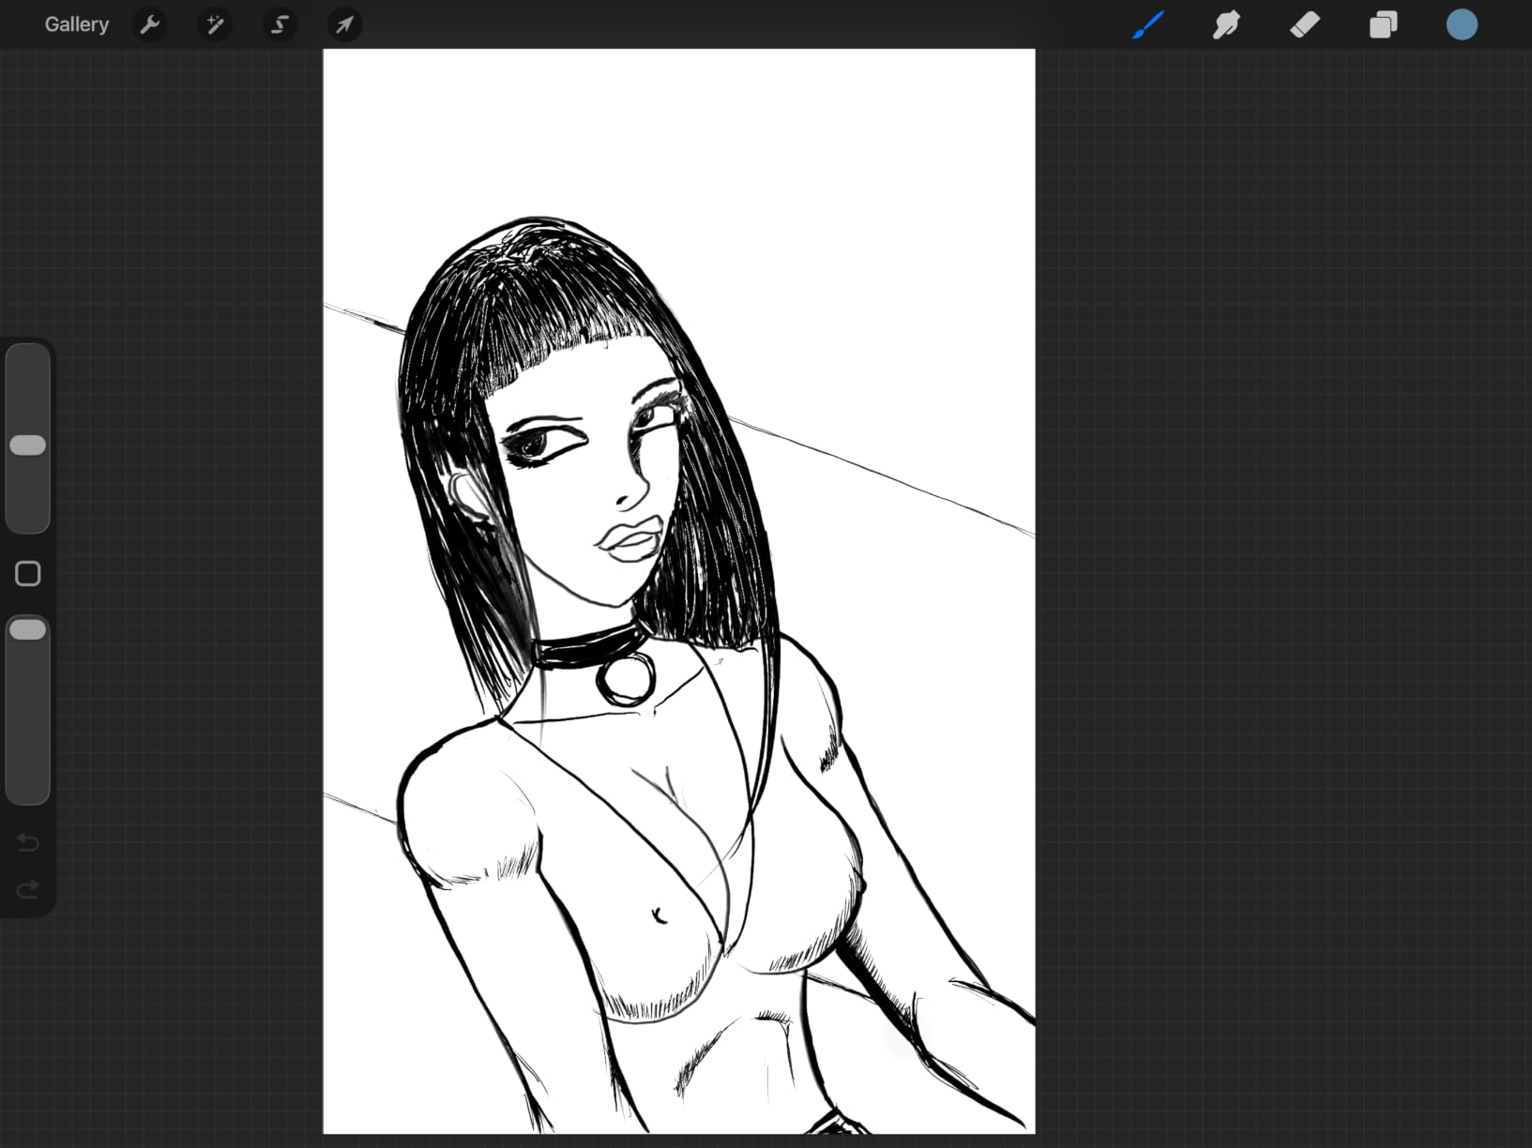This screenshot has width=1532, height=1148.
Task: Click on the drawing canvas
Action: click(679, 591)
